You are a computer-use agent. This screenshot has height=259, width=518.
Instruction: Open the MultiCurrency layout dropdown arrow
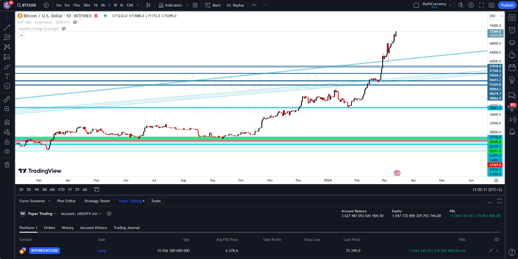[451, 5]
